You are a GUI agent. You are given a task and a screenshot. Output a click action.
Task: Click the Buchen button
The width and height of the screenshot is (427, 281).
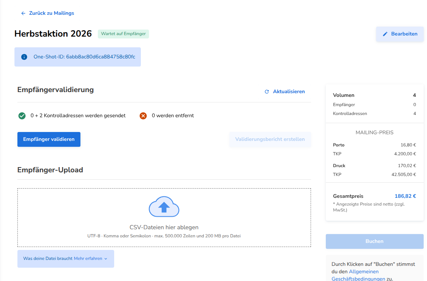(374, 241)
